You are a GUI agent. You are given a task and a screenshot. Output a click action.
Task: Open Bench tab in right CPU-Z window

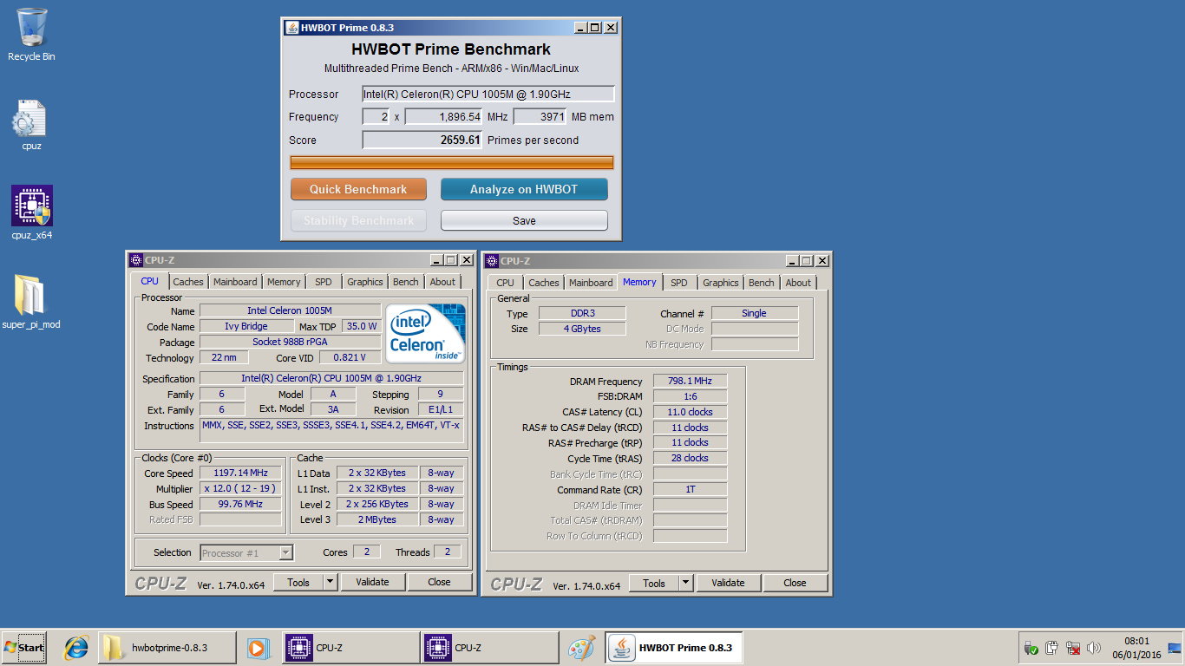761,283
